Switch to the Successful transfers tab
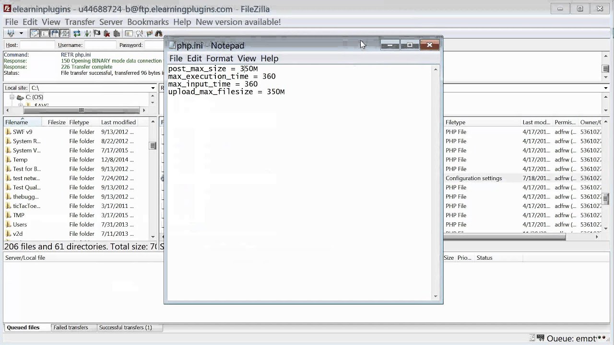 pyautogui.click(x=125, y=328)
